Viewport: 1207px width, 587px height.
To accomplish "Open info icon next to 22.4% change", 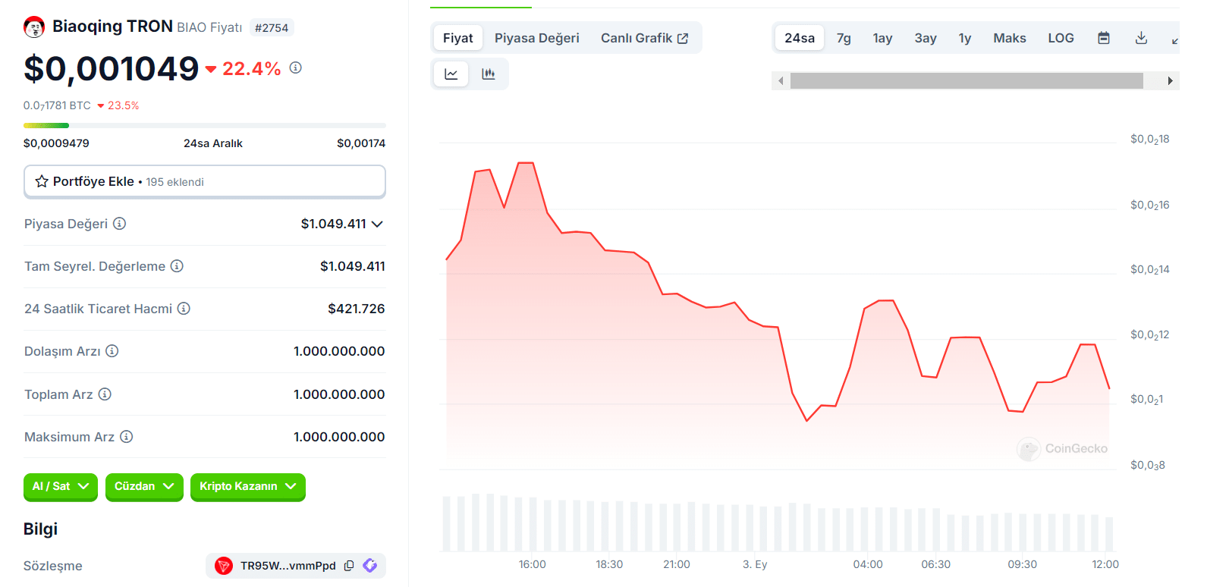I will [x=296, y=67].
